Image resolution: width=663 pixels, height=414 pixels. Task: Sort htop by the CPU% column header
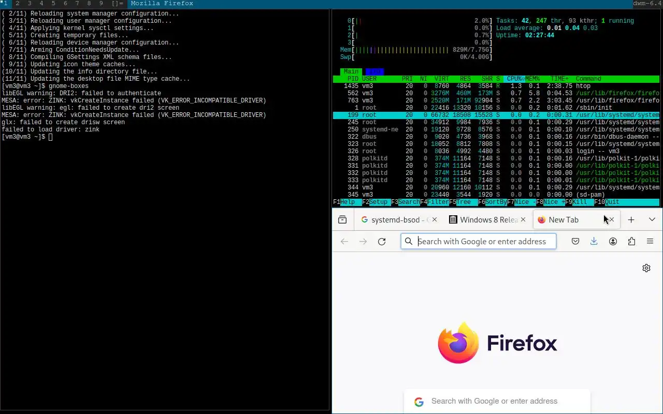514,79
